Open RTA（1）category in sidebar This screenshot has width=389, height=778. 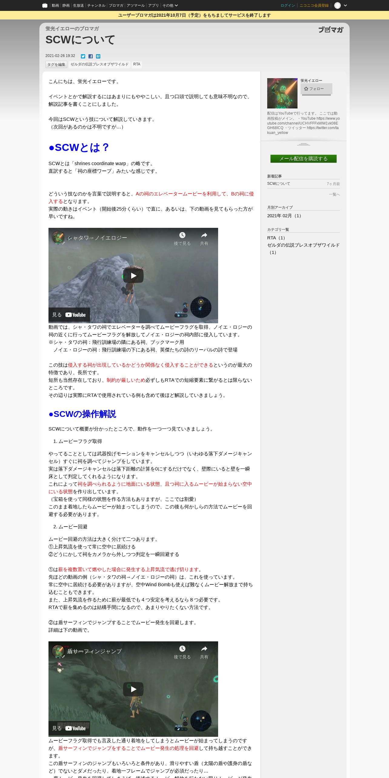276,238
